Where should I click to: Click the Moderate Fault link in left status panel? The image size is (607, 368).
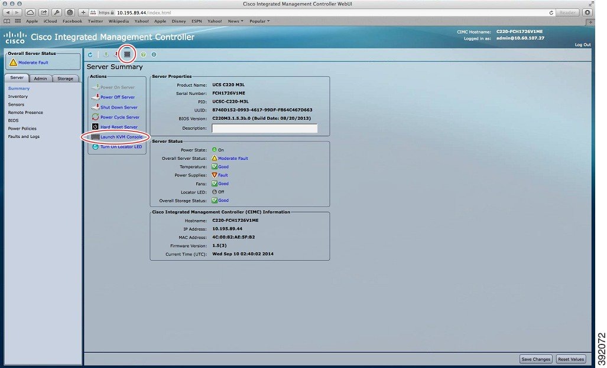[33, 63]
